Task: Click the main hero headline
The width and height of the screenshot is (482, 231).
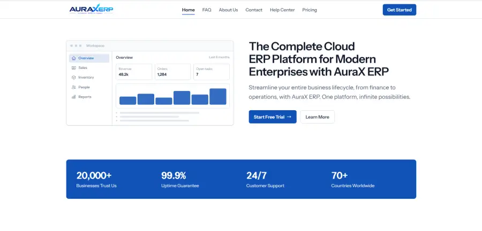Action: [x=319, y=59]
